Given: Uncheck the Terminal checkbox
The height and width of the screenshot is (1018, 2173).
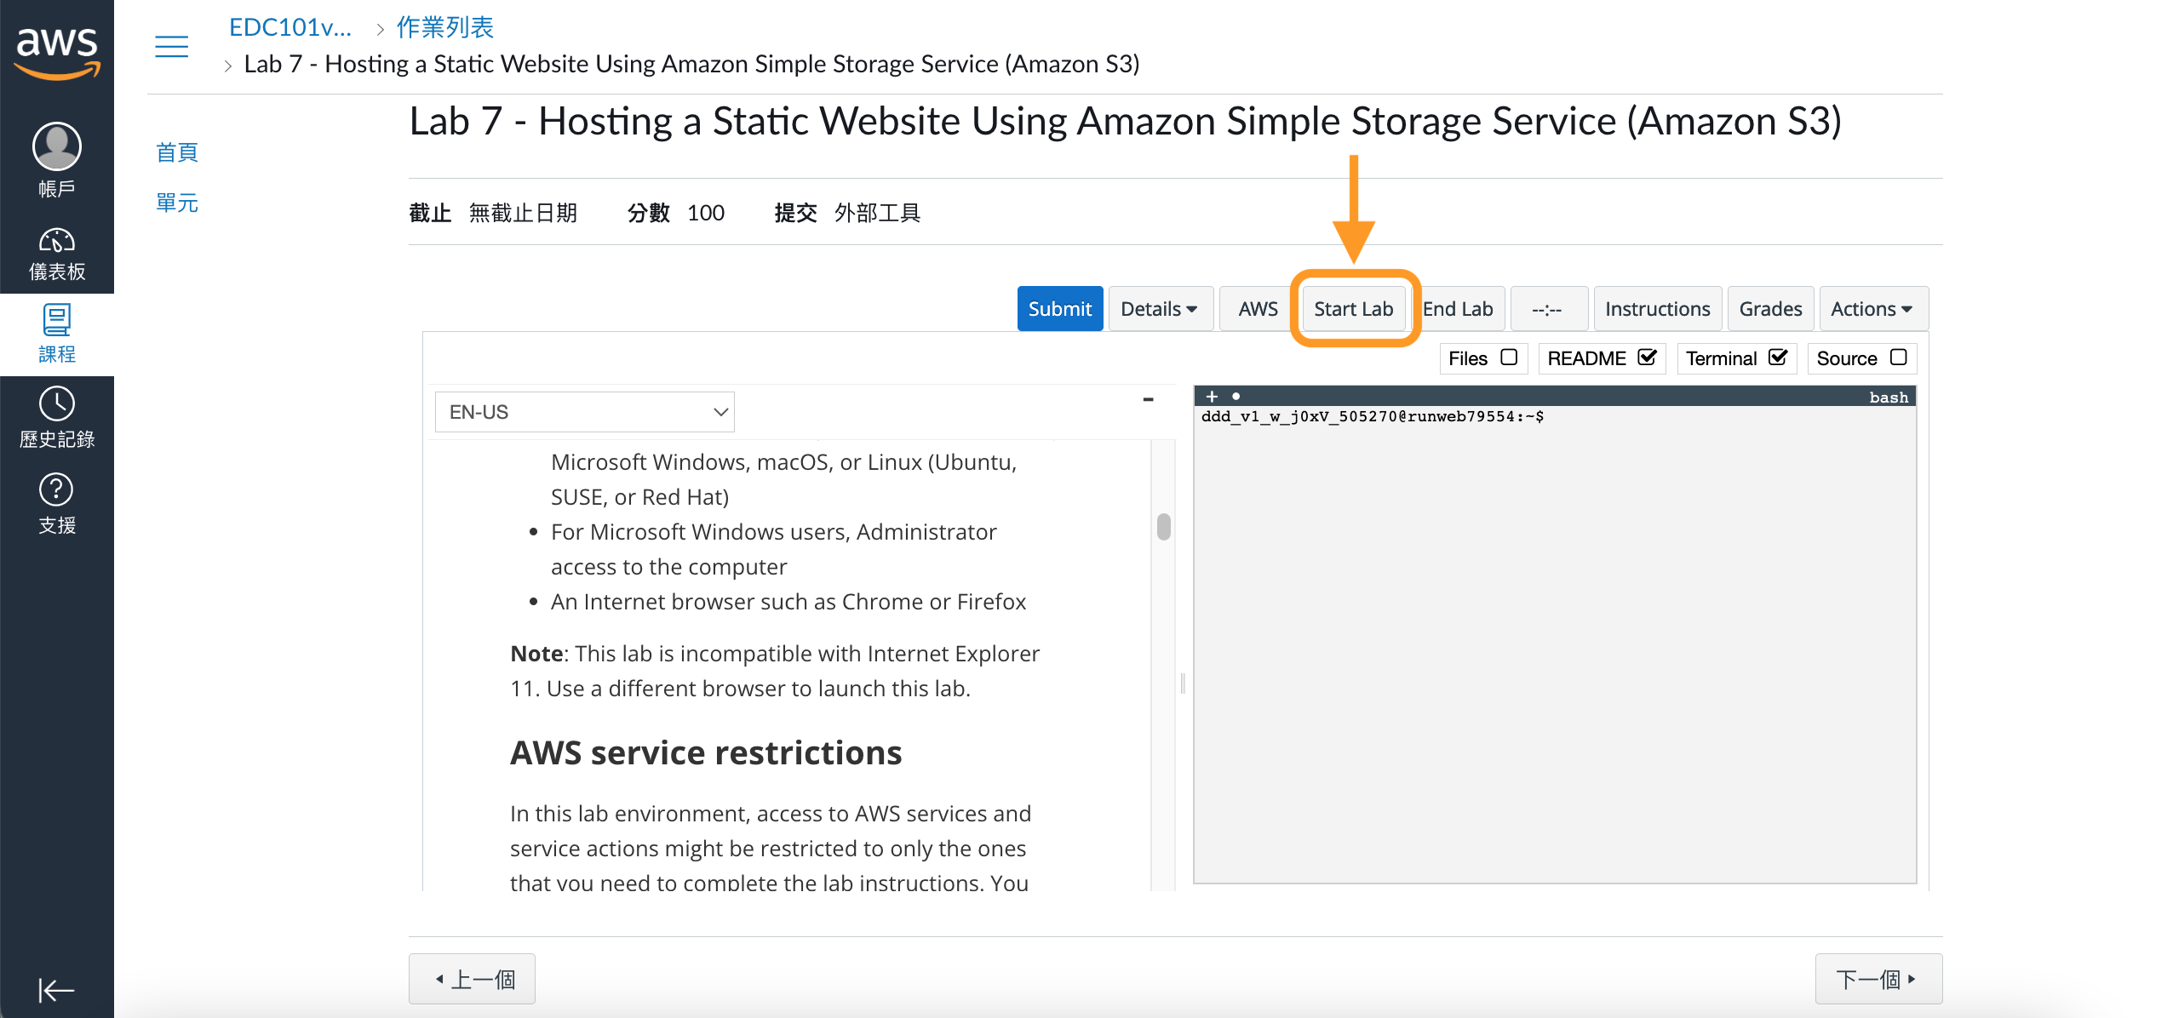Looking at the screenshot, I should tap(1777, 357).
